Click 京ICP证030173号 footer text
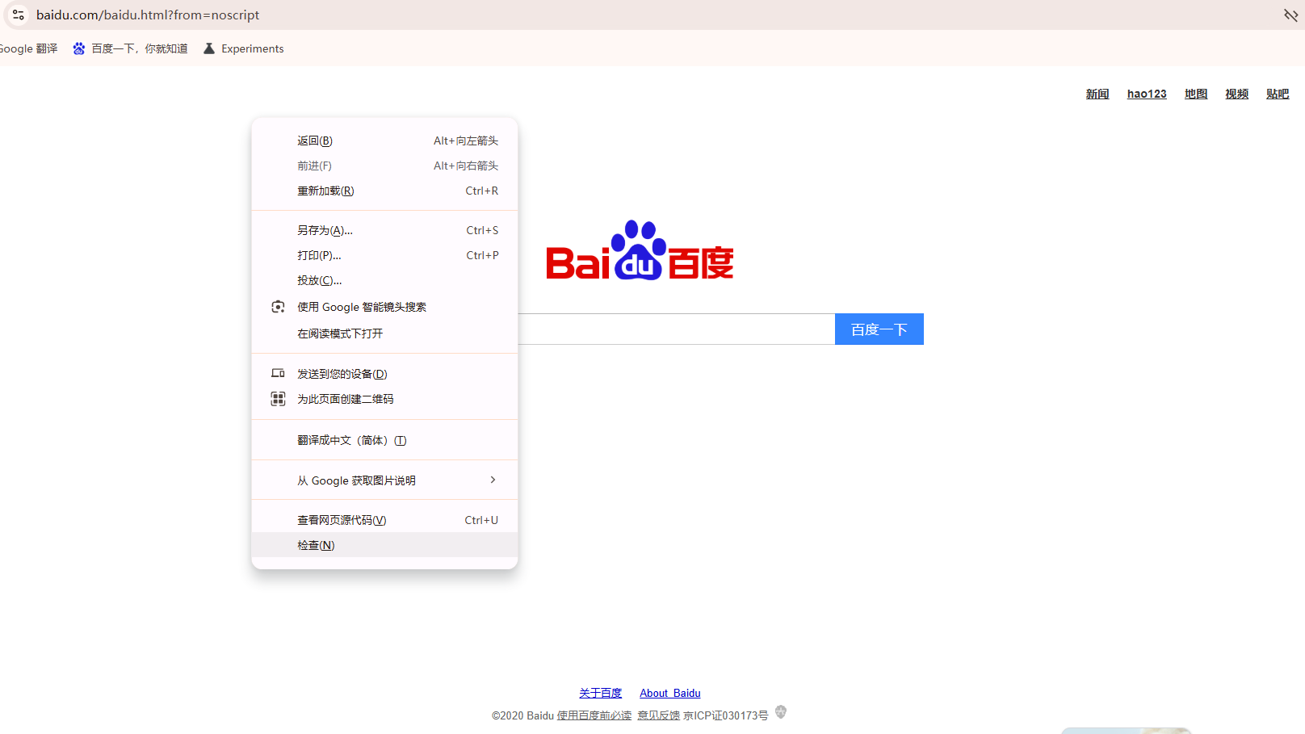Screen dimensions: 1305x734 click(x=726, y=715)
